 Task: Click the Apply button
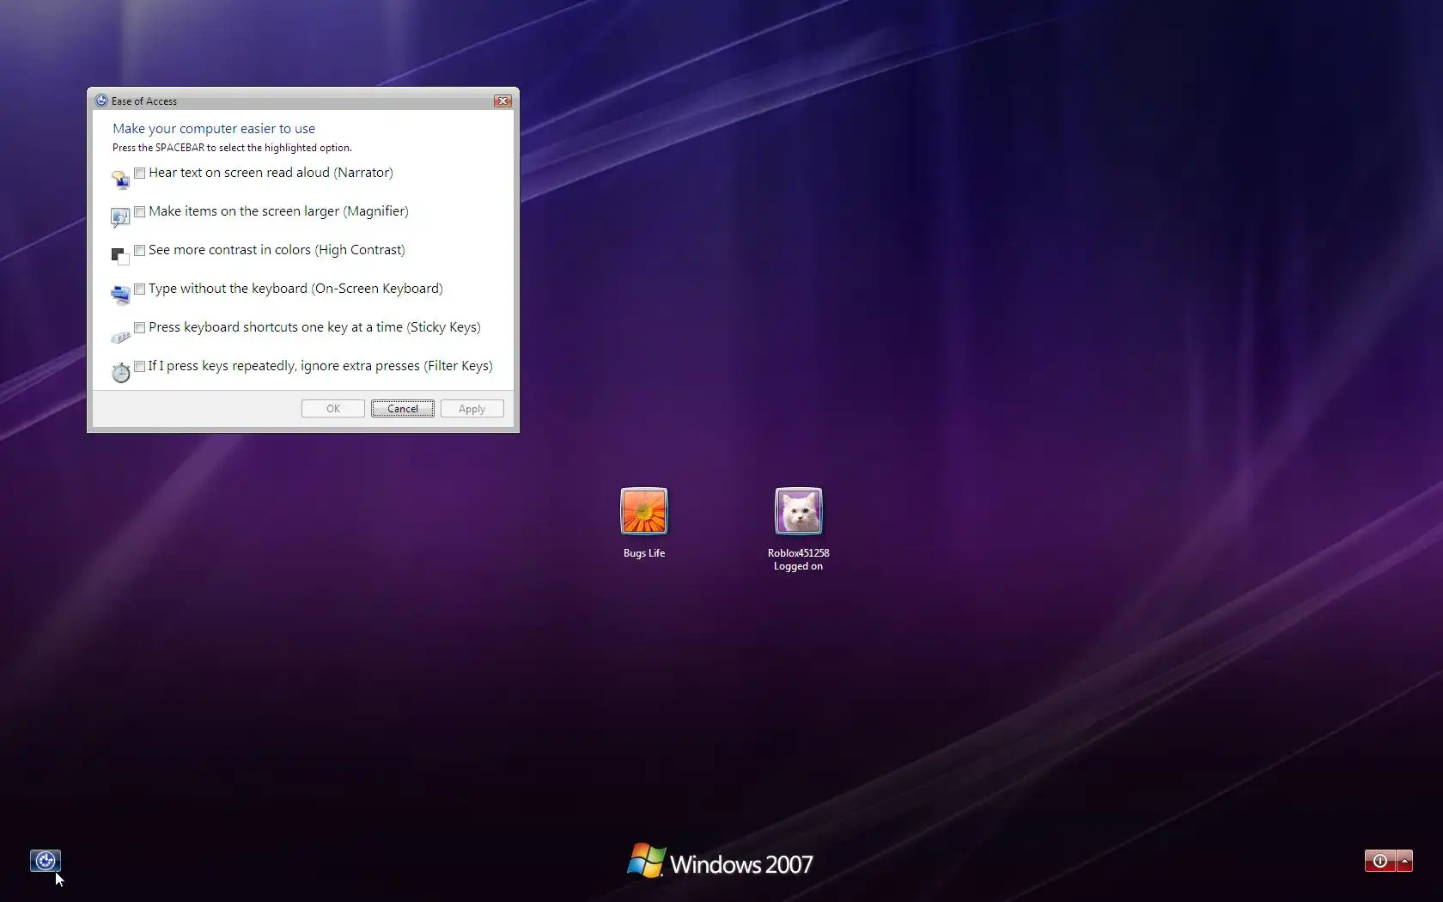click(x=472, y=409)
